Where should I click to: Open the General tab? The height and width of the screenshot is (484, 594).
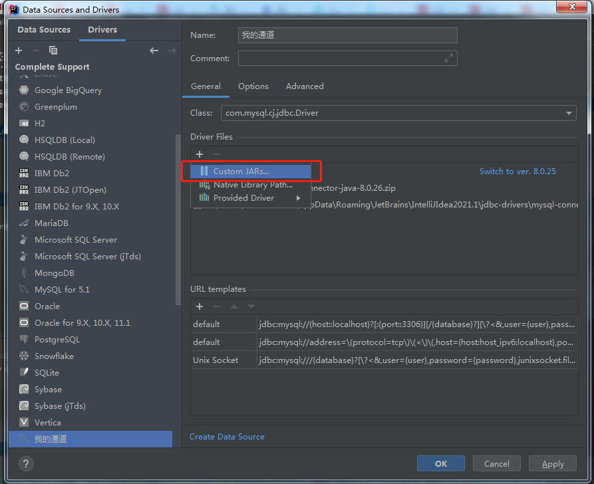click(206, 86)
